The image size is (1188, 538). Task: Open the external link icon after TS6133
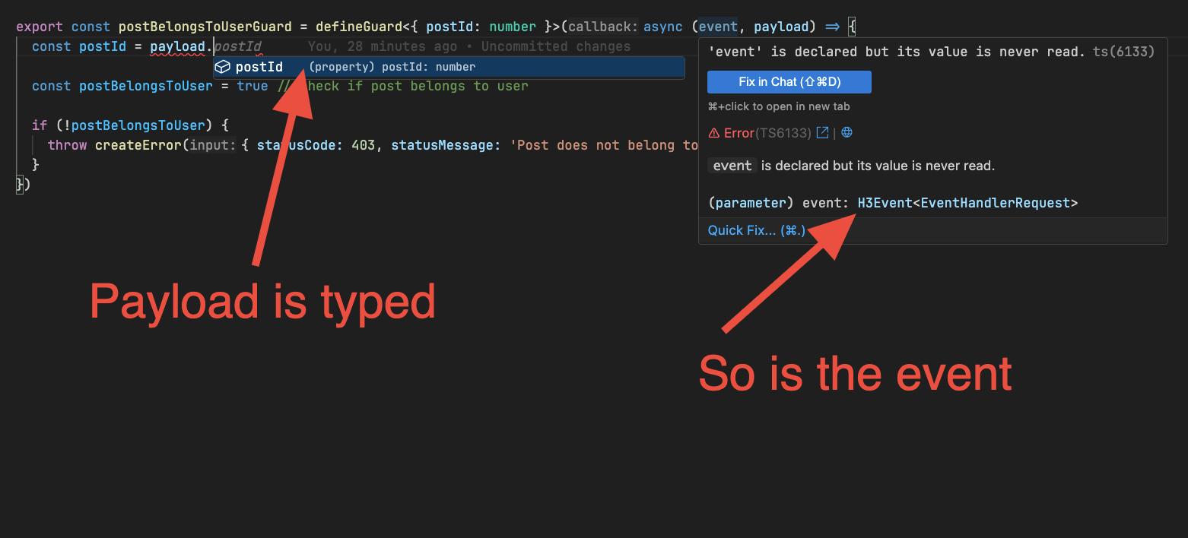(x=822, y=133)
